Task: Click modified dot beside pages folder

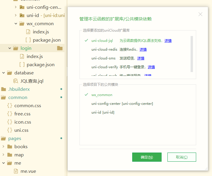Action: pos(61,138)
